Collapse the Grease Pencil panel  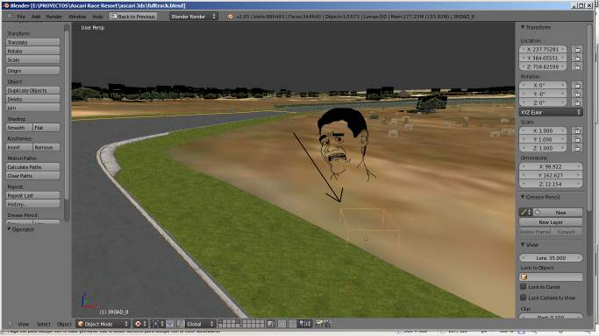pos(522,198)
